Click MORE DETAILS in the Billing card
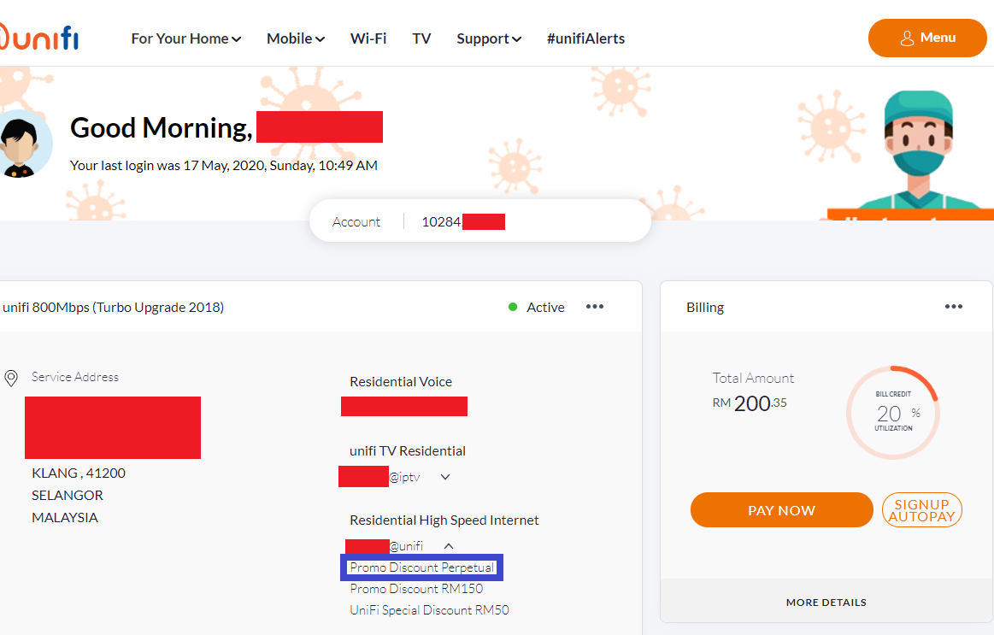 point(826,603)
